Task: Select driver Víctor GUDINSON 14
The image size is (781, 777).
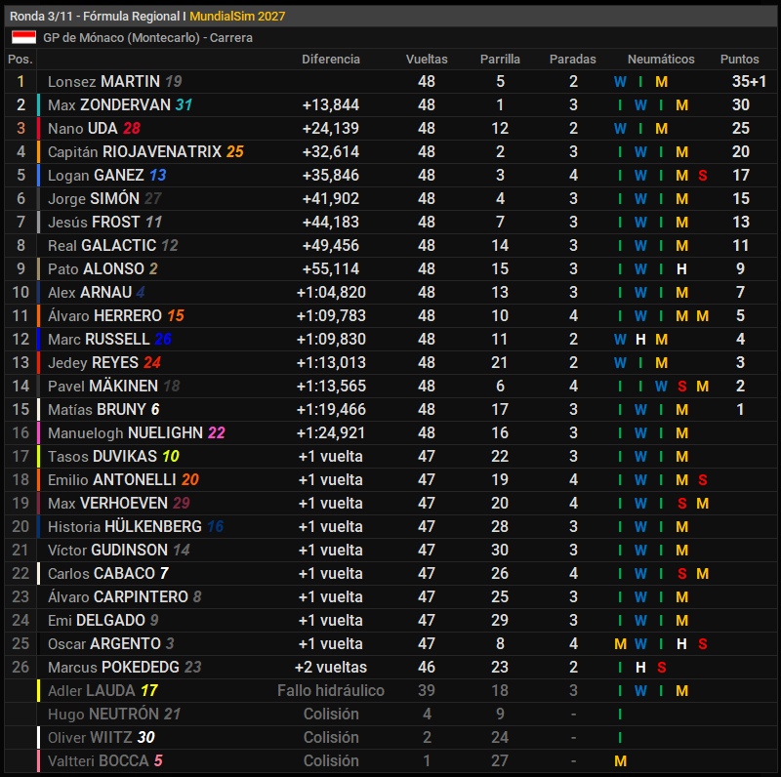Action: tap(119, 550)
